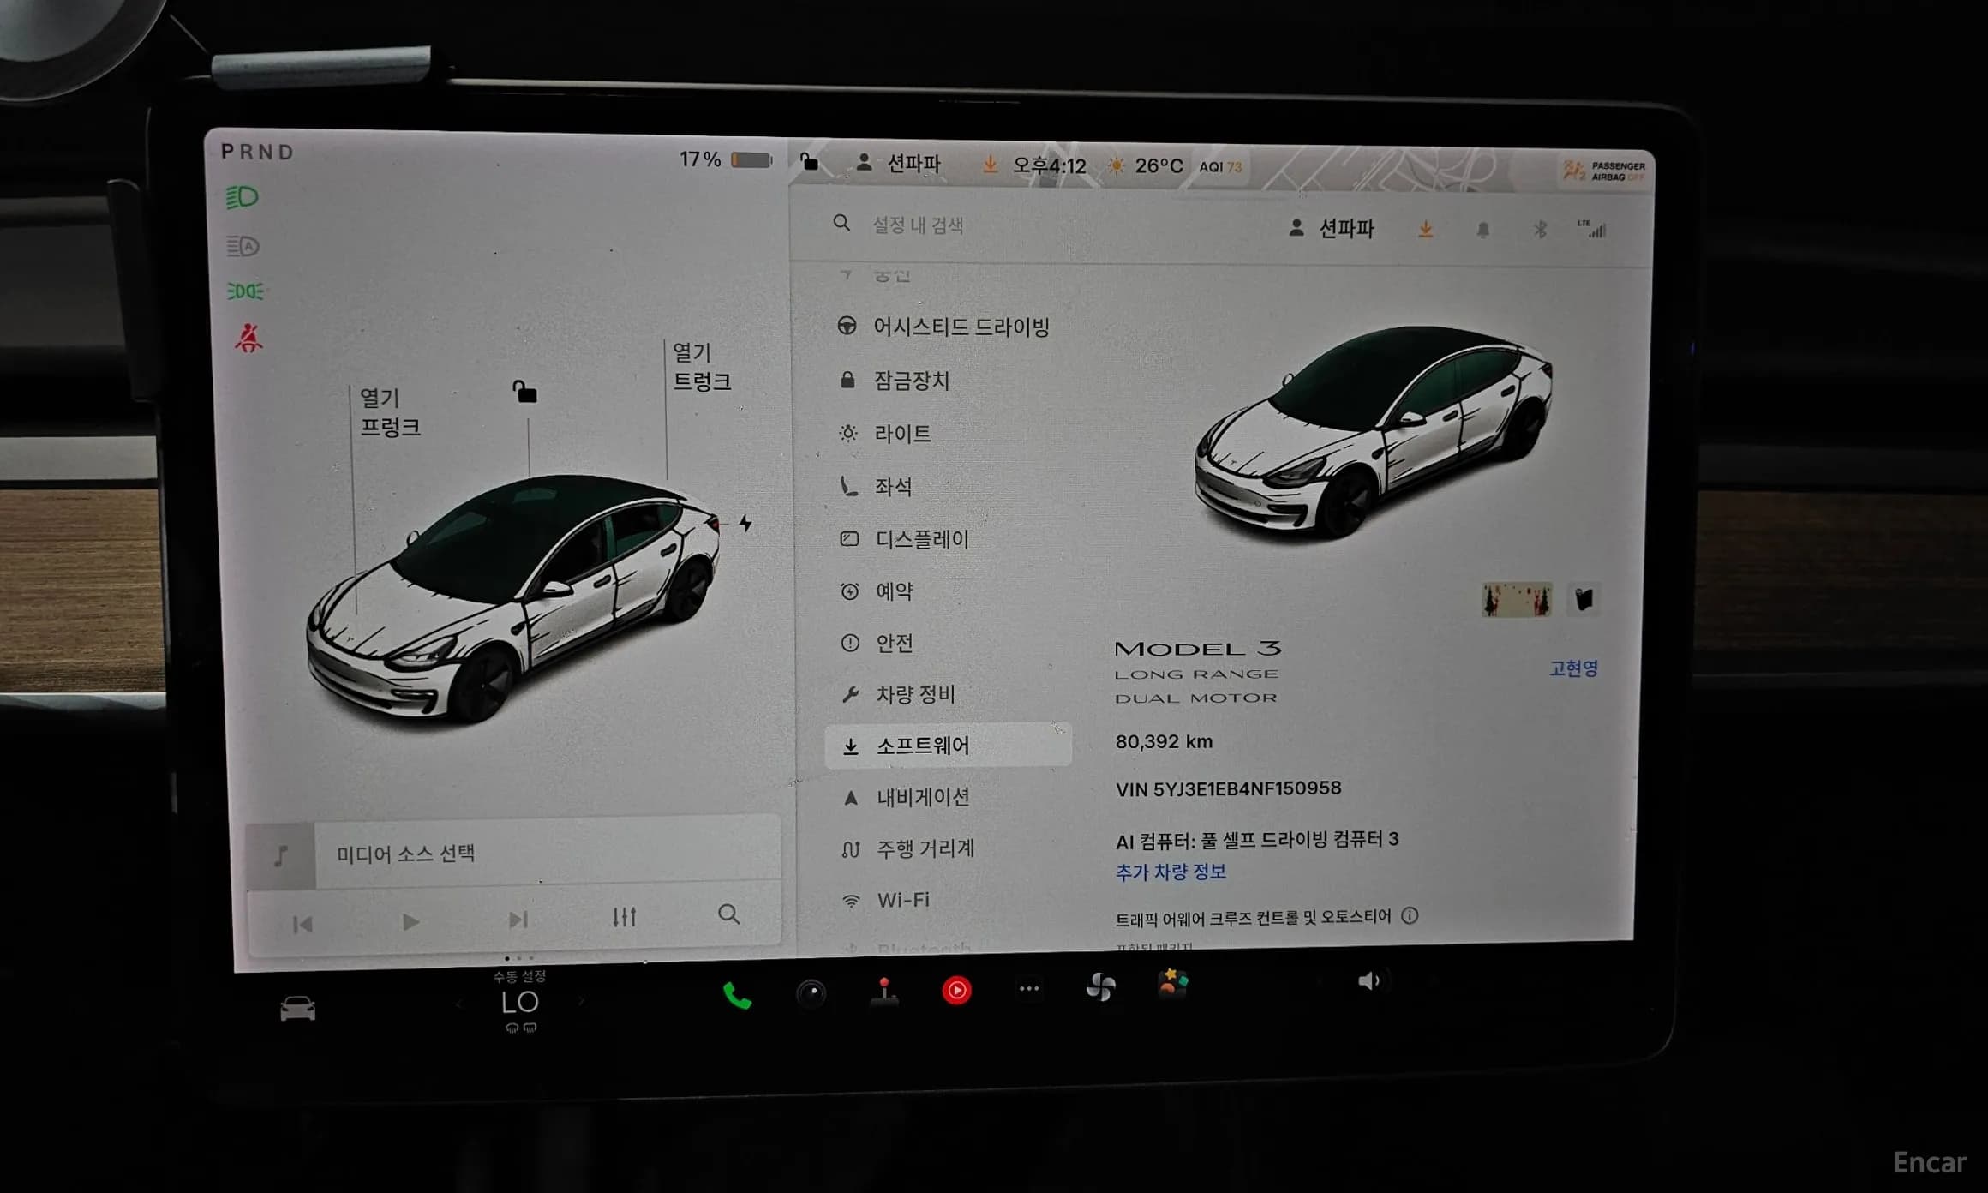This screenshot has height=1193, width=1988.
Task: Open 추가 차량 정보 additional vehicle info link
Action: pos(1171,872)
